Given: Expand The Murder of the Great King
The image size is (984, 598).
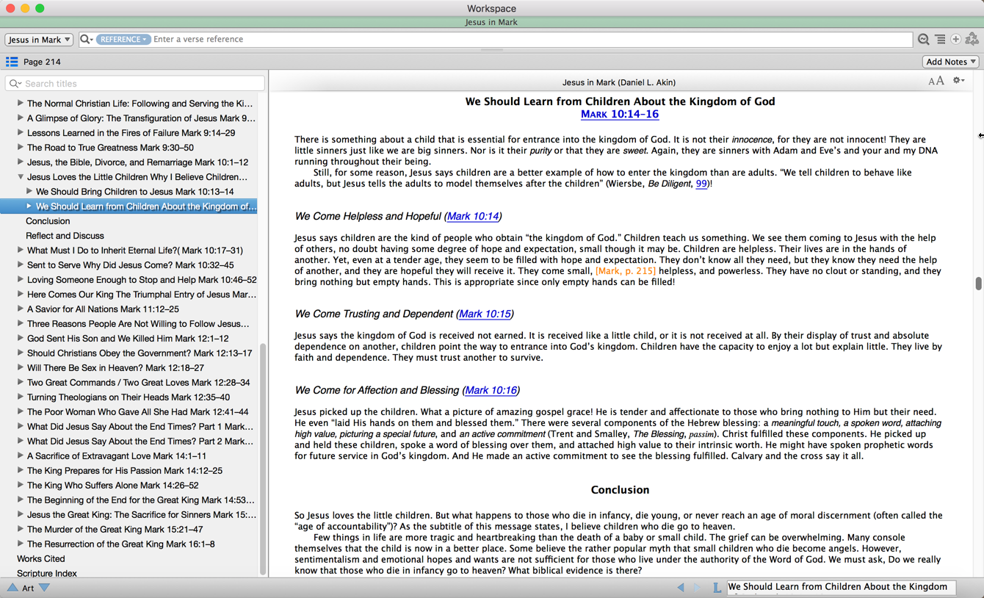Looking at the screenshot, I should tap(21, 530).
